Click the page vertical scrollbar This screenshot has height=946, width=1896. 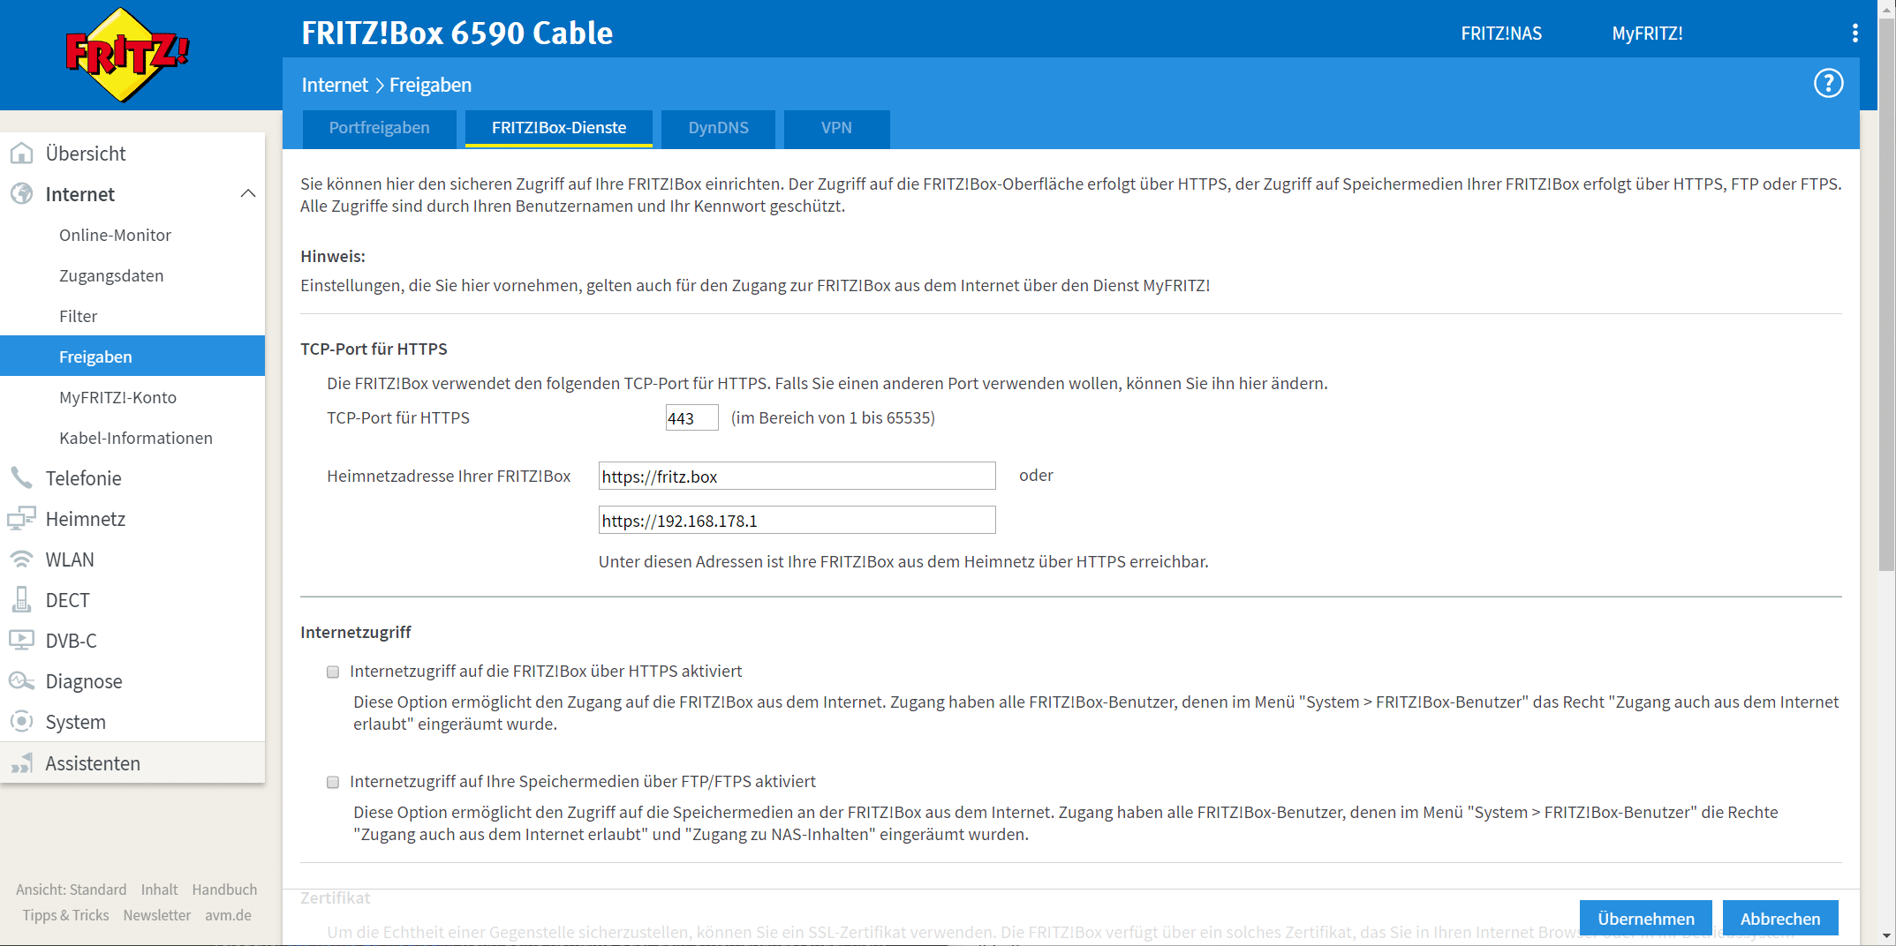point(1886,353)
